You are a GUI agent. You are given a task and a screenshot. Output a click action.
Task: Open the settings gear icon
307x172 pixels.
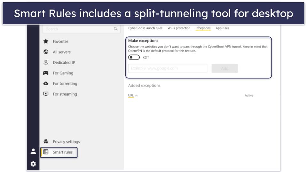click(x=33, y=164)
